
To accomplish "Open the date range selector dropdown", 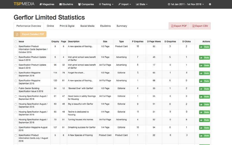I will (x=186, y=4).
